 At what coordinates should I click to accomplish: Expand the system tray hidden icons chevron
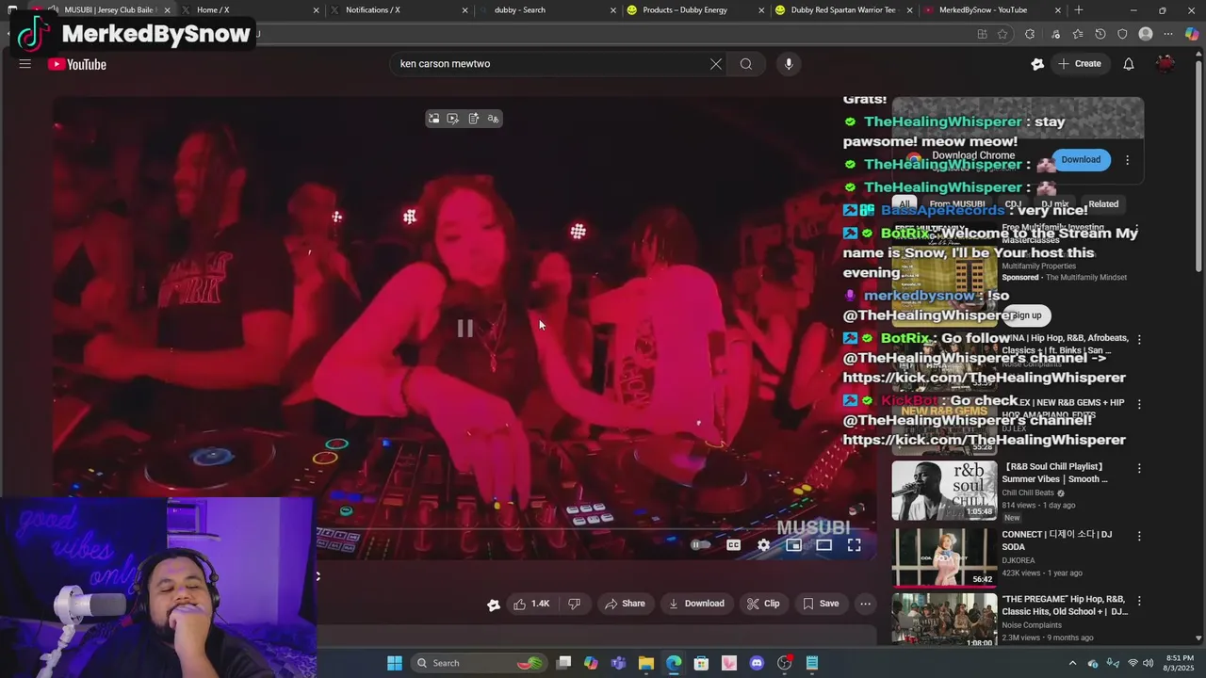(x=1072, y=663)
